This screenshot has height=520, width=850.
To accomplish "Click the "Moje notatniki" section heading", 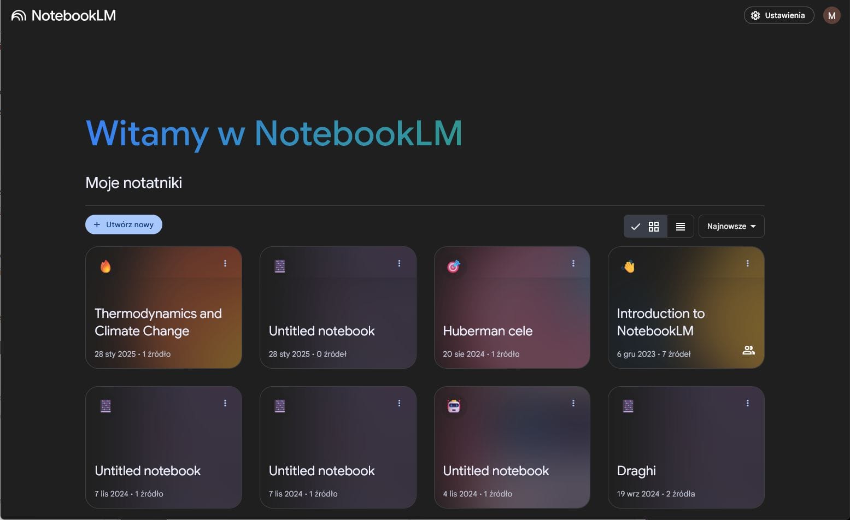I will (x=133, y=183).
